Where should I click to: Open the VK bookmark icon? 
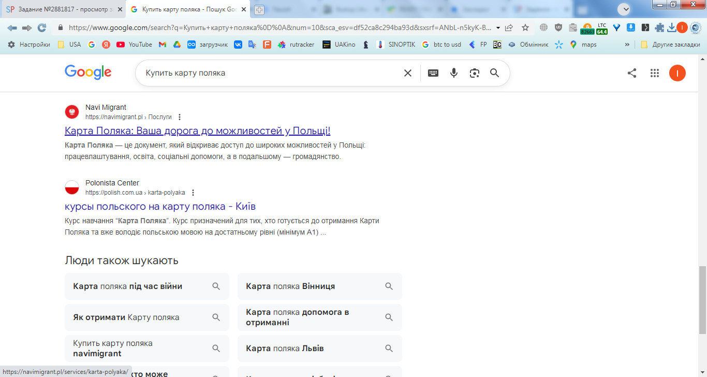tap(238, 45)
